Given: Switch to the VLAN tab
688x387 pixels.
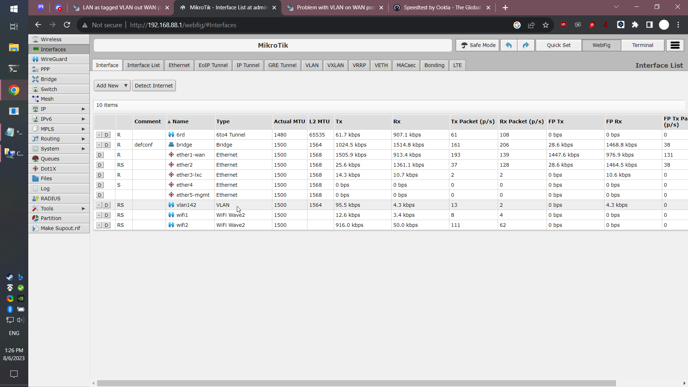Looking at the screenshot, I should pos(312,65).
